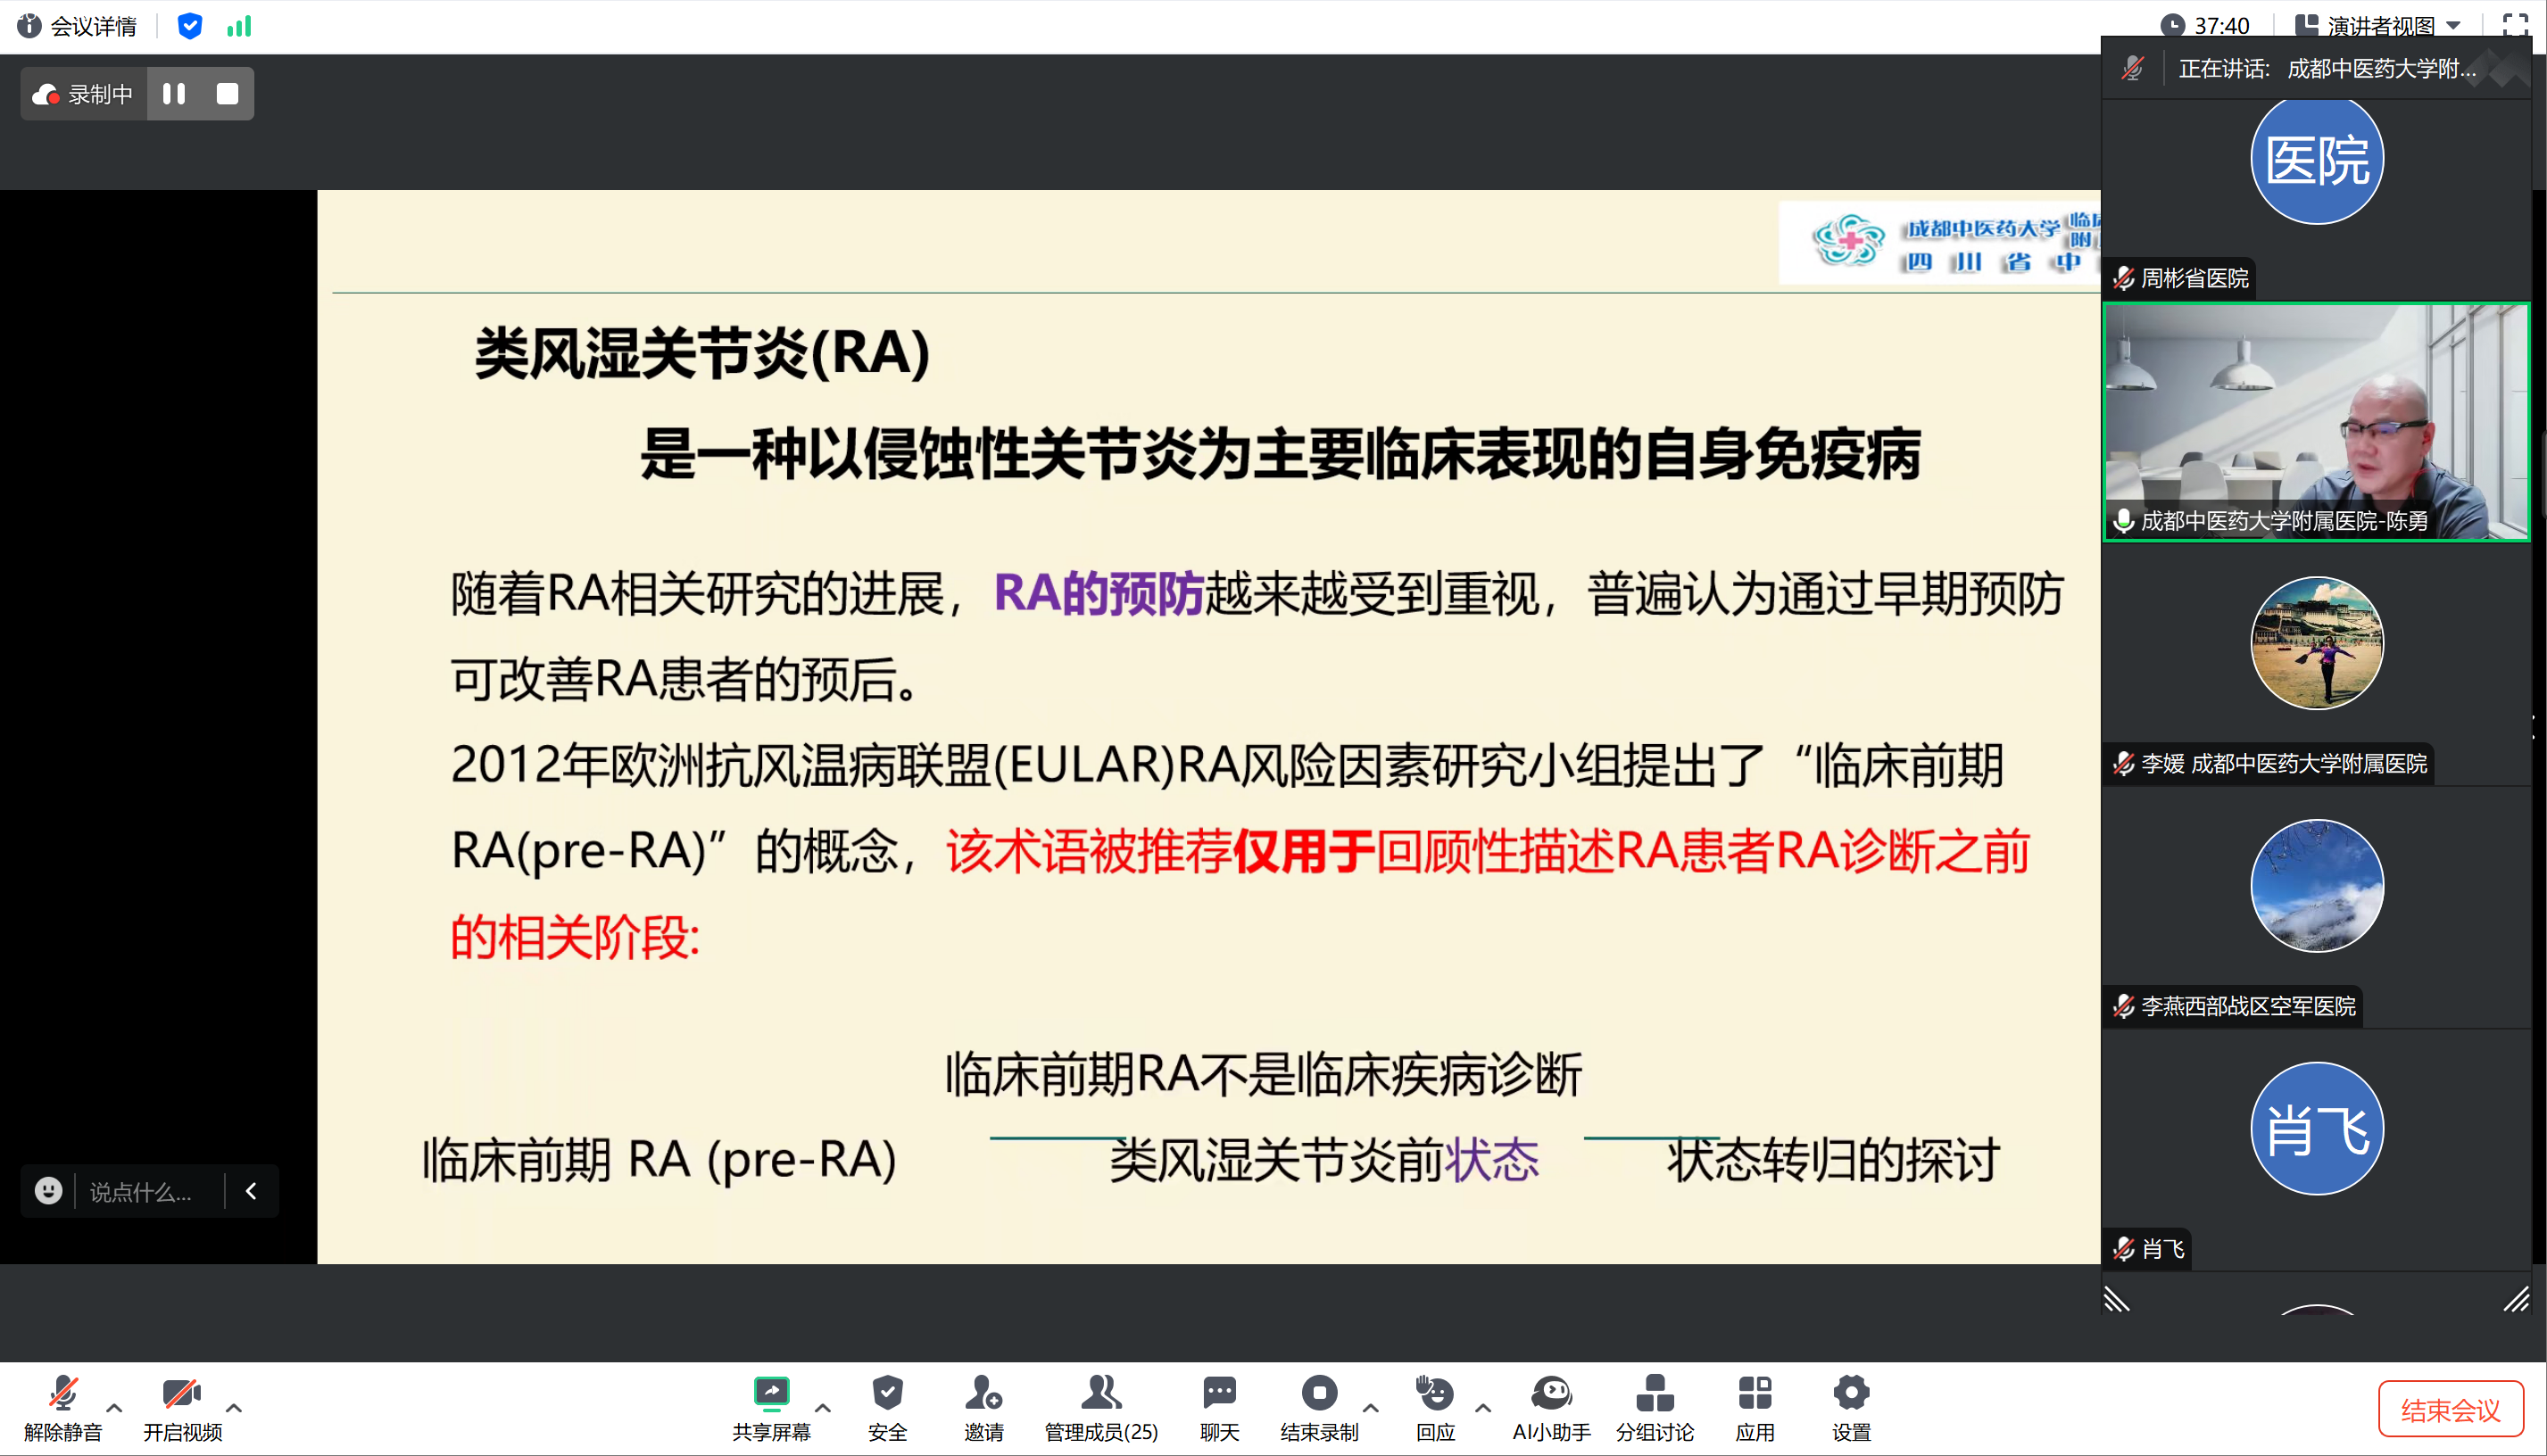The image size is (2547, 1456).
Task: Expand audio options next to 解除静音
Action: coord(115,1407)
